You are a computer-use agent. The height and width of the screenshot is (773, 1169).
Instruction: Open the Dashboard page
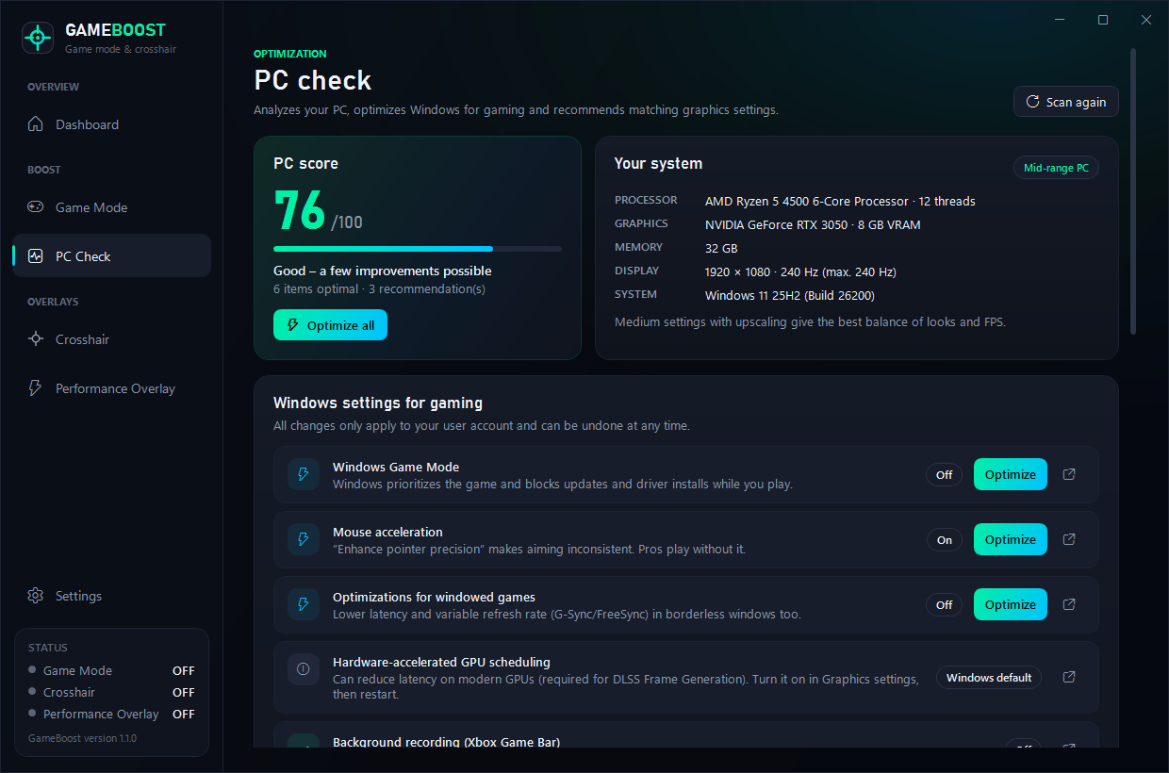click(111, 124)
